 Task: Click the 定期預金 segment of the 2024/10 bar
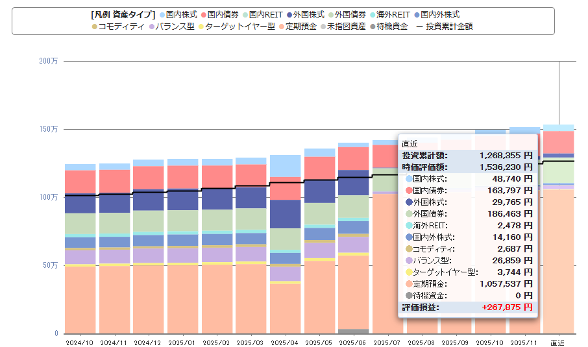click(80, 298)
